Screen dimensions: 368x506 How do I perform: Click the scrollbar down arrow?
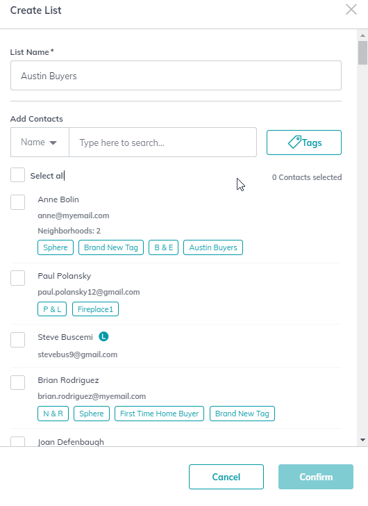tap(362, 440)
